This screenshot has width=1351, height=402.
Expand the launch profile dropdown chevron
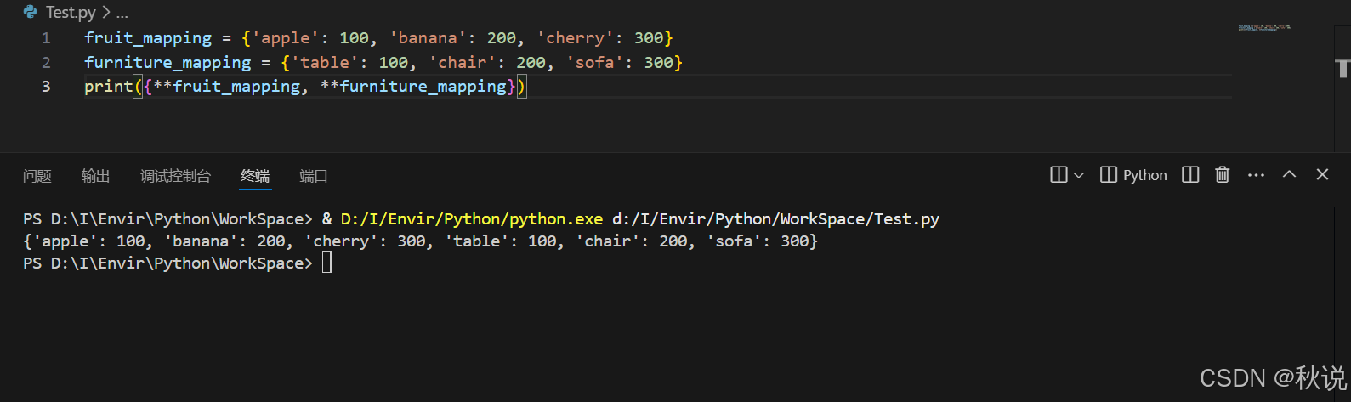(1079, 175)
